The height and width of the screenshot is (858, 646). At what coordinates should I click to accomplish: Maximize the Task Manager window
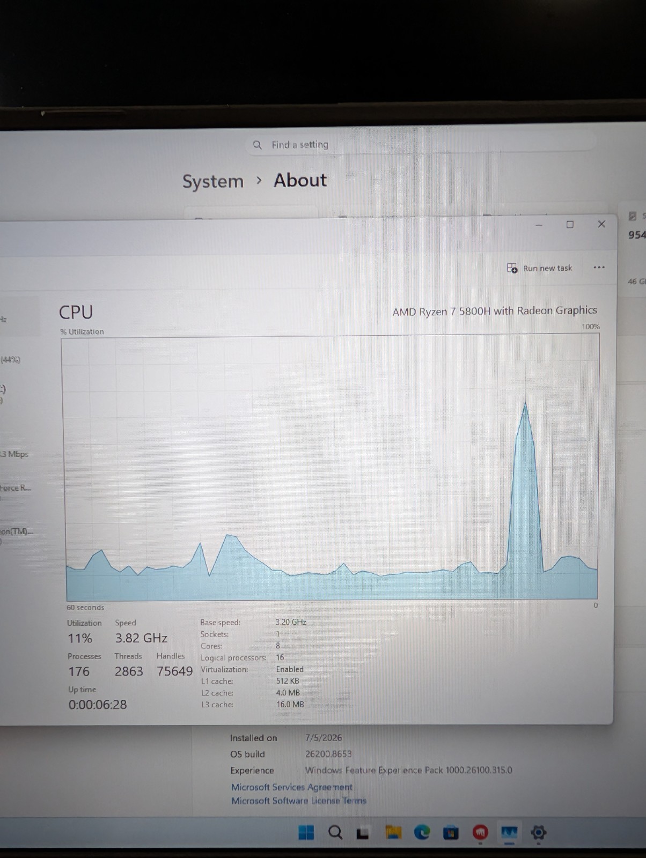570,225
